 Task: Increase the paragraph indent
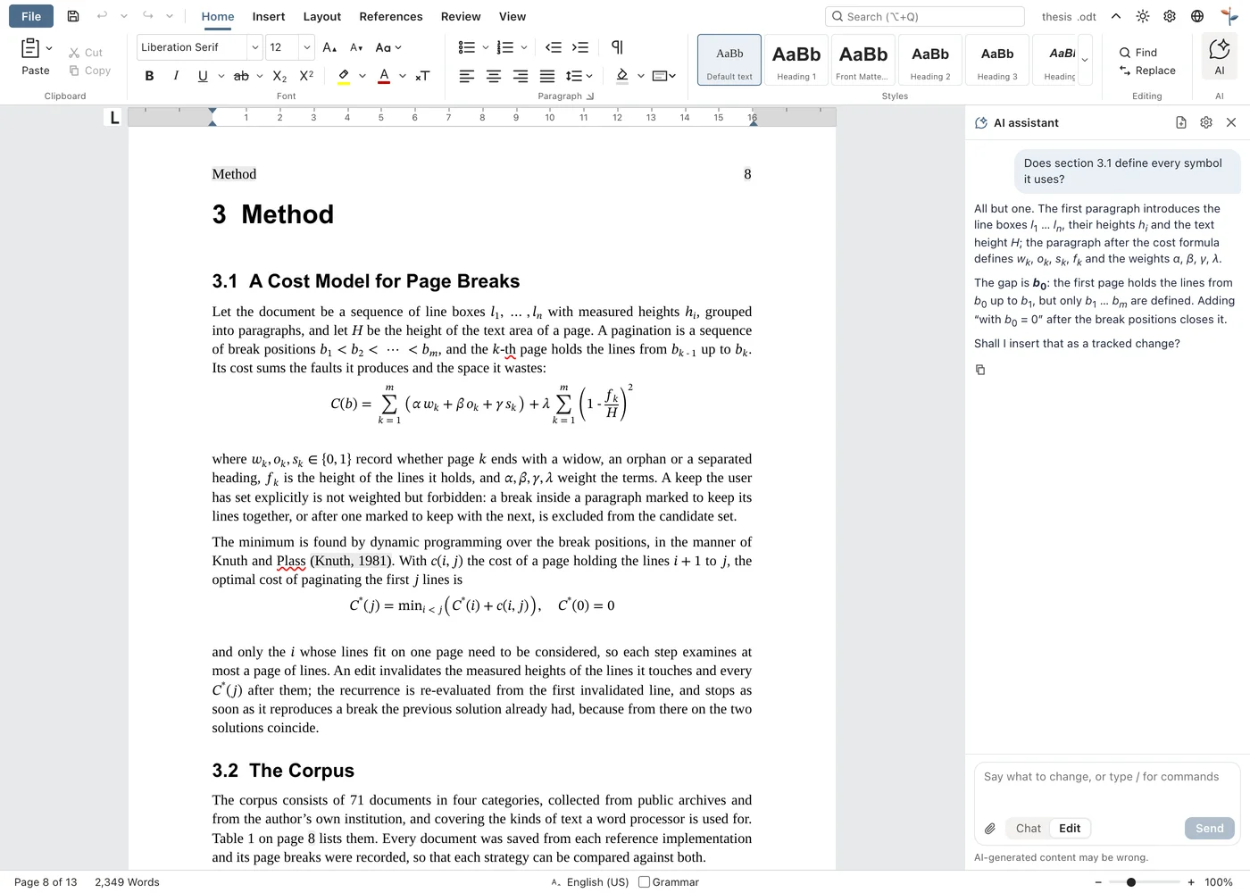[580, 47]
